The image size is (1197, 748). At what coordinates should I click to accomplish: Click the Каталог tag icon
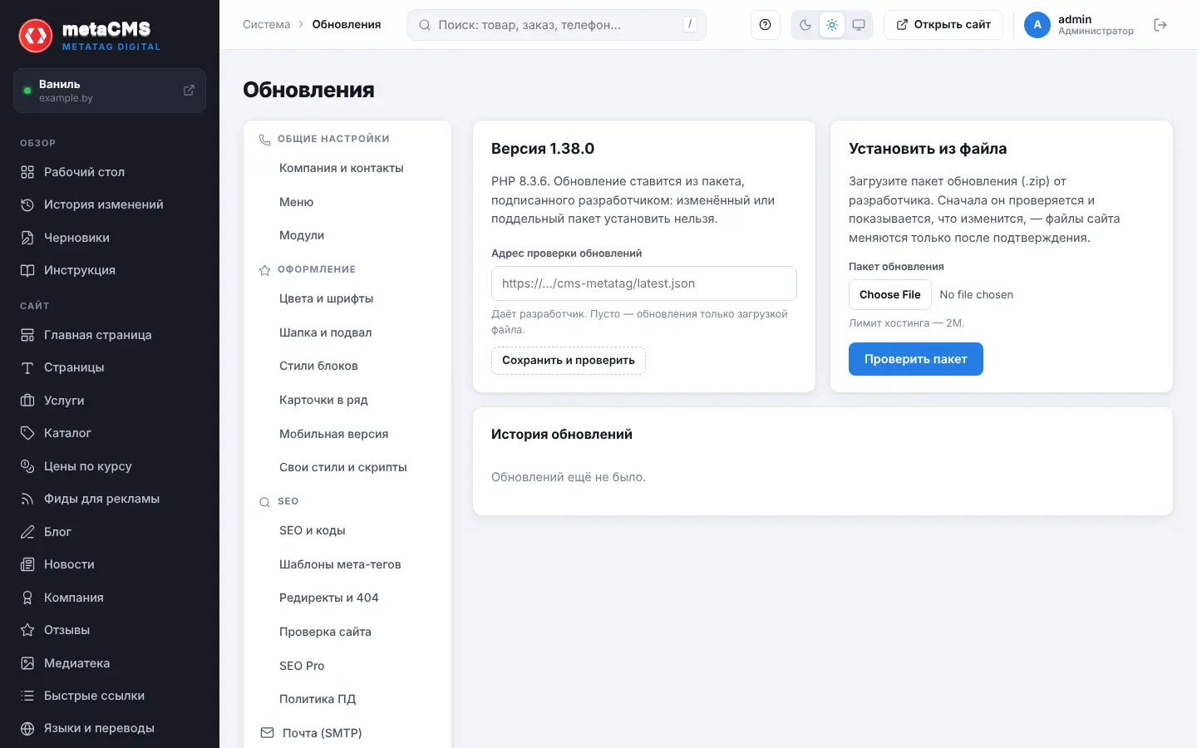27,433
